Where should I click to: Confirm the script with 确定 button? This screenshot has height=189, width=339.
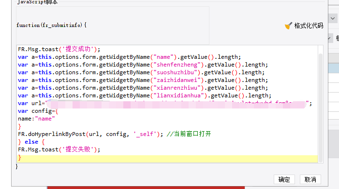tap(284, 179)
